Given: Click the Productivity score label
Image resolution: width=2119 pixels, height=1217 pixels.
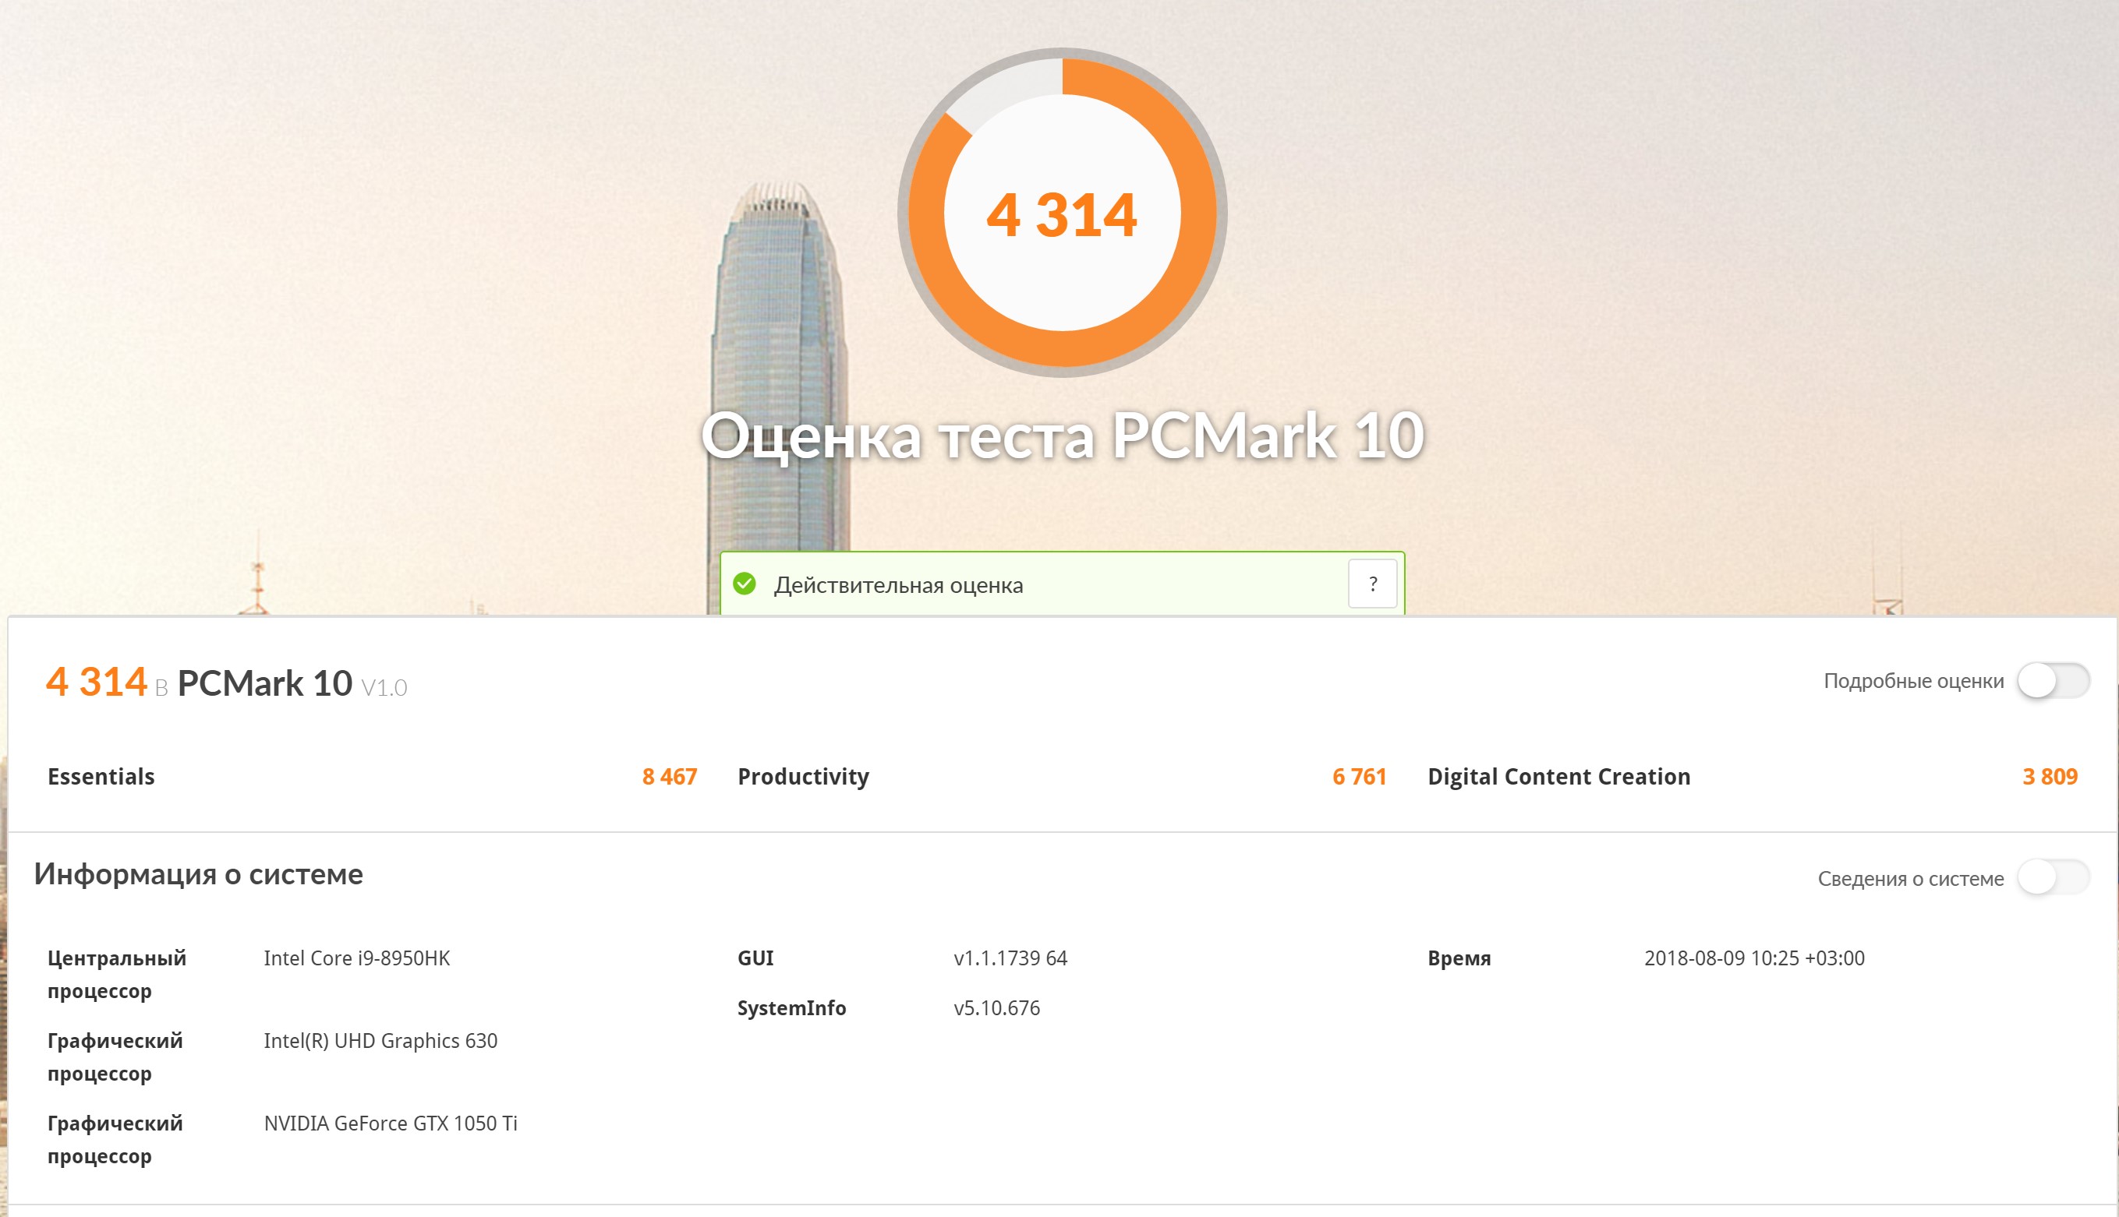Looking at the screenshot, I should pos(803,777).
